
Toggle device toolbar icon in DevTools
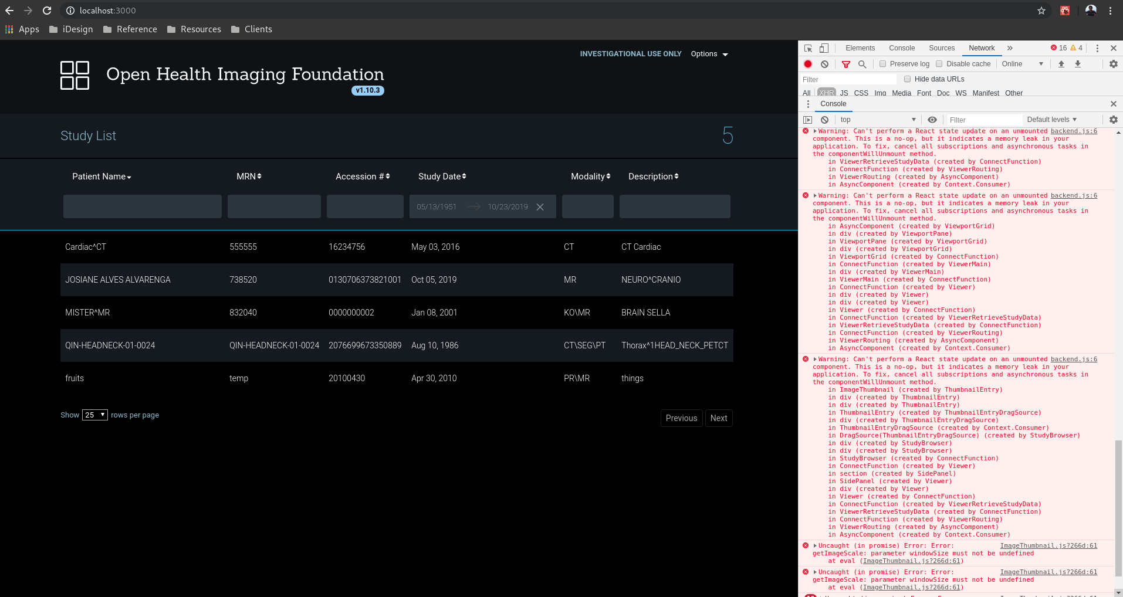coord(824,48)
